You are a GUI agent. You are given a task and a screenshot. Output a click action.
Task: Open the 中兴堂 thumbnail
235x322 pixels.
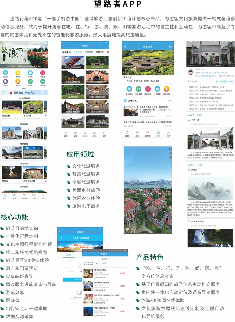click(x=97, y=122)
